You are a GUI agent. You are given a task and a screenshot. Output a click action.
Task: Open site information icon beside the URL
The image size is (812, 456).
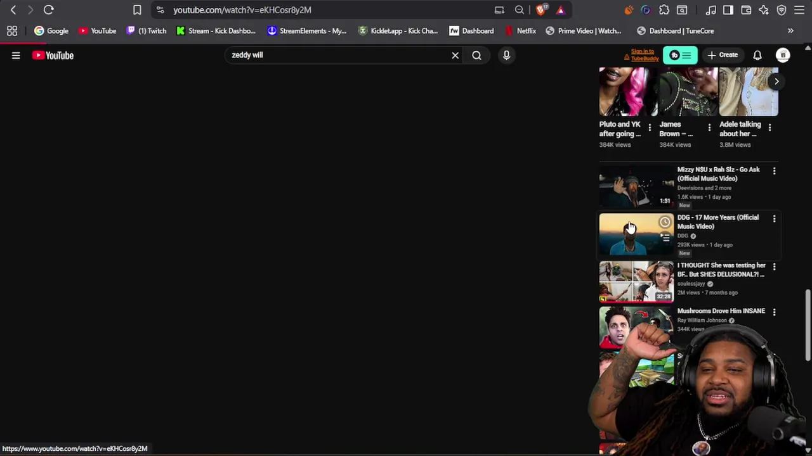160,10
